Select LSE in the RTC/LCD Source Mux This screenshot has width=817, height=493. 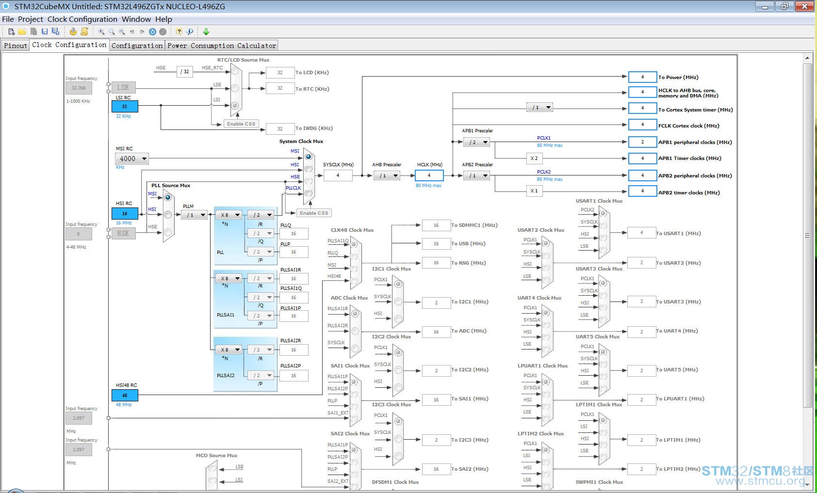(235, 88)
